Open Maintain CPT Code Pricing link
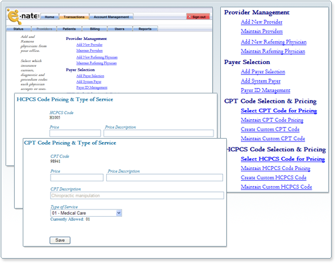This screenshot has height=268, width=335. [272, 120]
